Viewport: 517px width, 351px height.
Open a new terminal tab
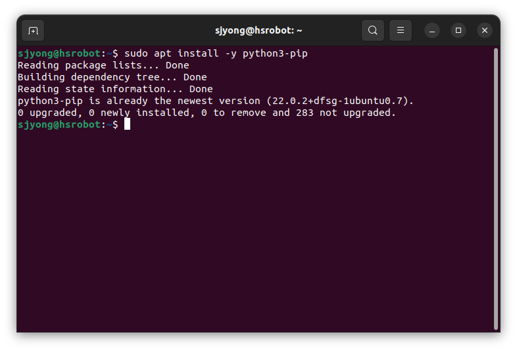(x=33, y=30)
